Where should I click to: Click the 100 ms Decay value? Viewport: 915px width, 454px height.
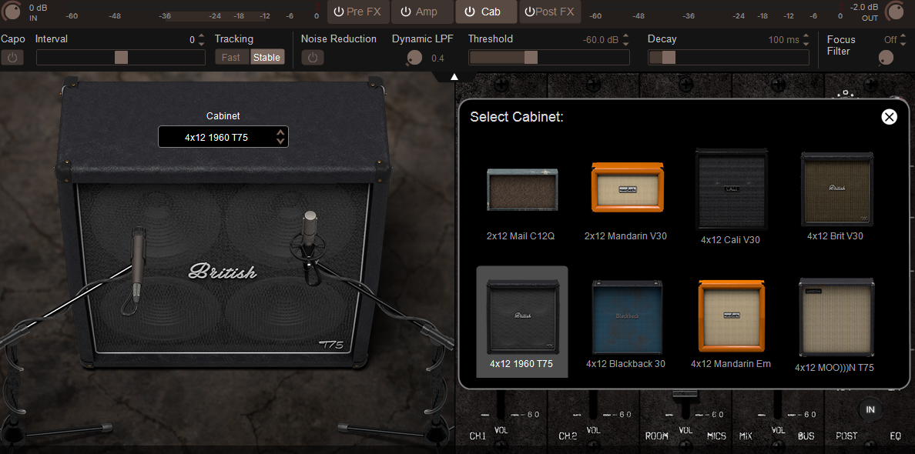click(x=784, y=40)
